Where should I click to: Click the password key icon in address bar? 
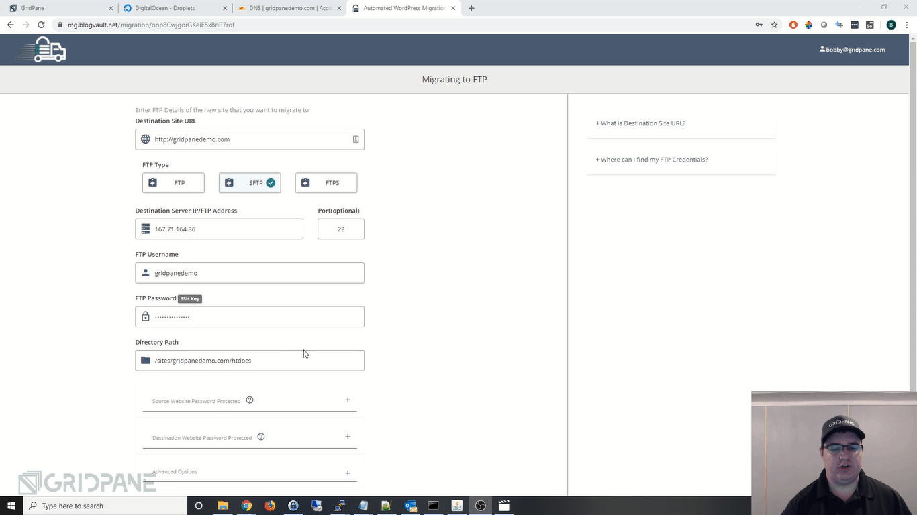click(759, 25)
